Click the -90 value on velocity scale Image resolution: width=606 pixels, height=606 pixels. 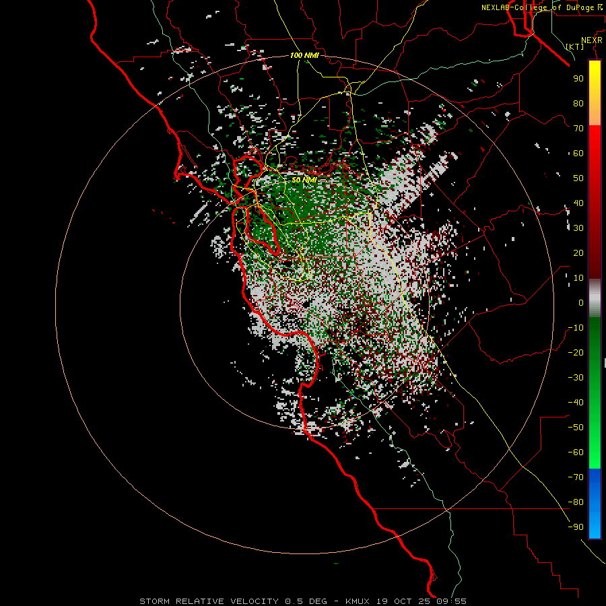[x=576, y=527]
